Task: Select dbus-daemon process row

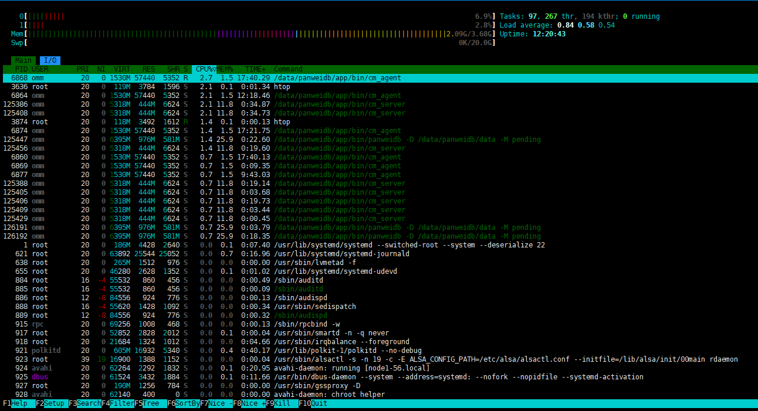Action: coord(379,377)
